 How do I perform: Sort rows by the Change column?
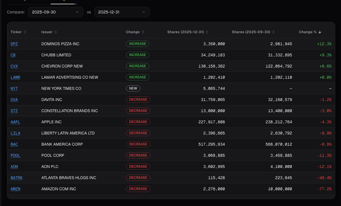tap(135, 32)
